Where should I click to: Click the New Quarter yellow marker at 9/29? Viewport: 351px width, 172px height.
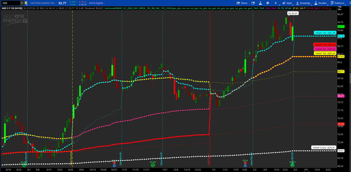pos(72,158)
